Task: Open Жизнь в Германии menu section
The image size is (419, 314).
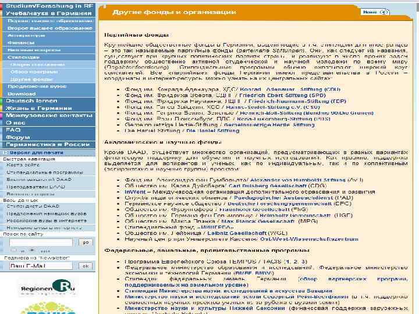Action: tap(39, 108)
